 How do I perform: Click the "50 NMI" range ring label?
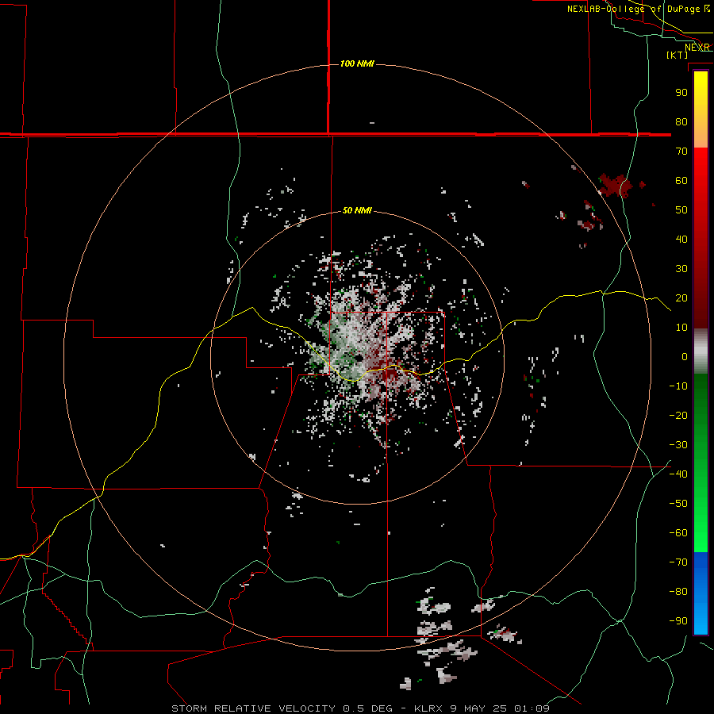coord(357,210)
